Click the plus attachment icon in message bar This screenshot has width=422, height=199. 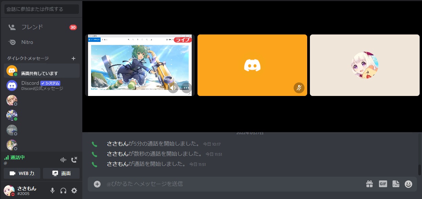click(x=97, y=184)
